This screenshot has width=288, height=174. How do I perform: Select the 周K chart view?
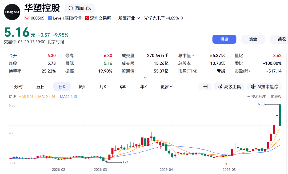pos(82,87)
